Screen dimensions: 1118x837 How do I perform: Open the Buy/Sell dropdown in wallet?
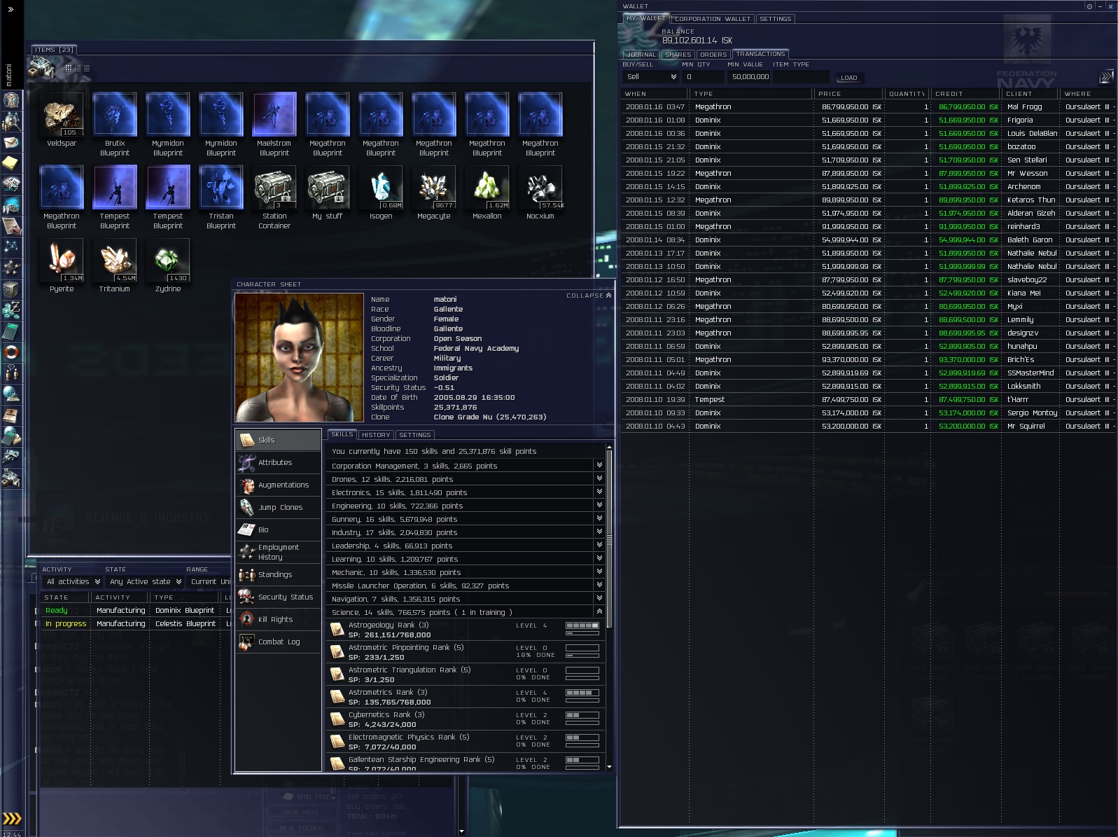[651, 77]
